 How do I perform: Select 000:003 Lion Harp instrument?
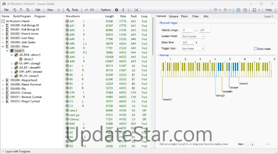[22, 38]
